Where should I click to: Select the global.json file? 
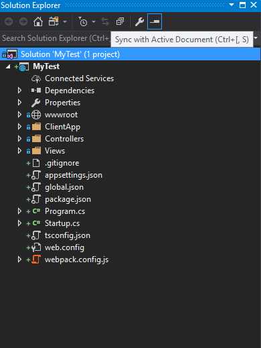(64, 187)
